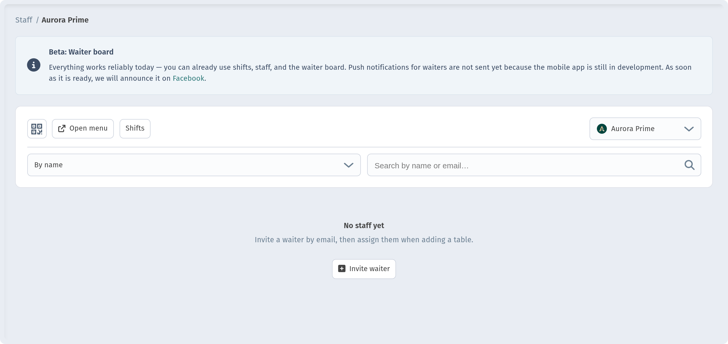Click the Beta: Waiter board heading
This screenshot has width=728, height=344.
(81, 52)
